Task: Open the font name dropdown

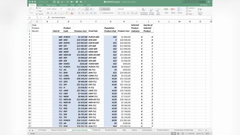Action: [x=58, y=9]
